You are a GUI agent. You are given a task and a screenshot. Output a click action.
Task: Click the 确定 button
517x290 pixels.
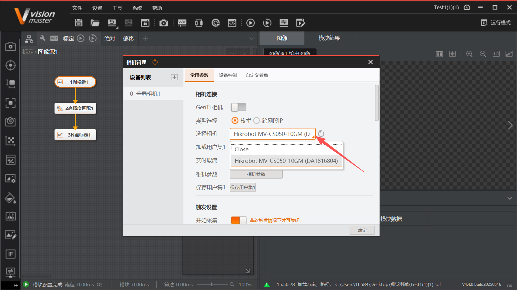(x=362, y=230)
